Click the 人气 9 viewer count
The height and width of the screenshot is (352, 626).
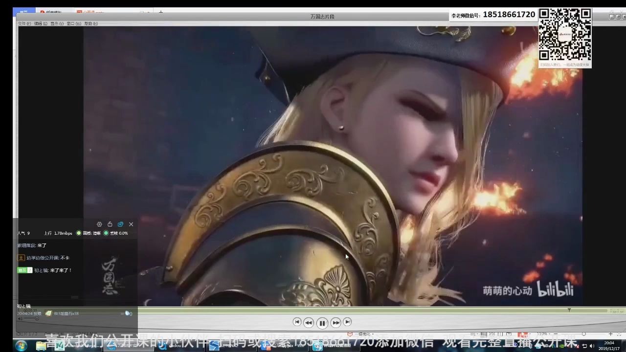point(23,233)
